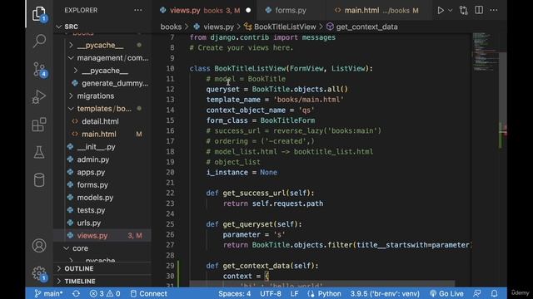The height and width of the screenshot is (299, 533).
Task: Select views.py in explorer tree
Action: [x=102, y=236]
